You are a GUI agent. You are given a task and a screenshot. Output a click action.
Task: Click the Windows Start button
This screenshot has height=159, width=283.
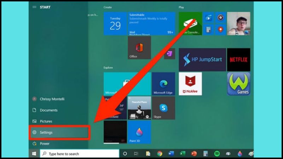point(34,154)
